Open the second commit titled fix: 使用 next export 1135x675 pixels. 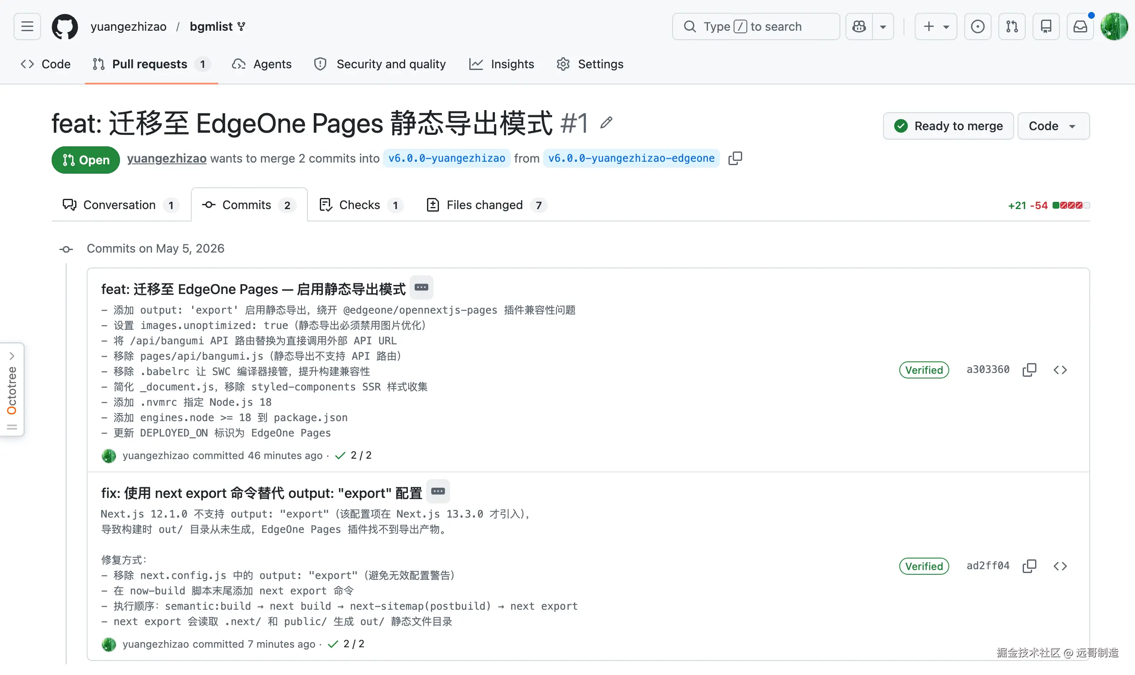pos(262,493)
